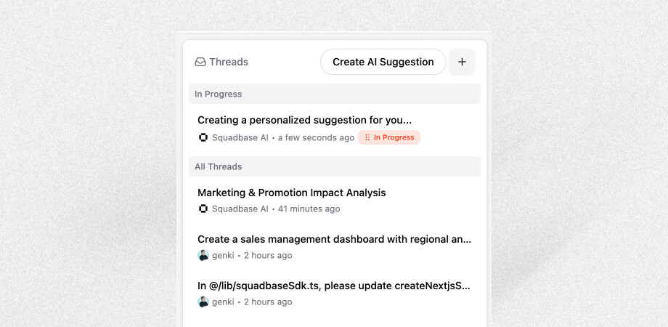Select the In Progress section header
This screenshot has width=668, height=327.
click(335, 94)
